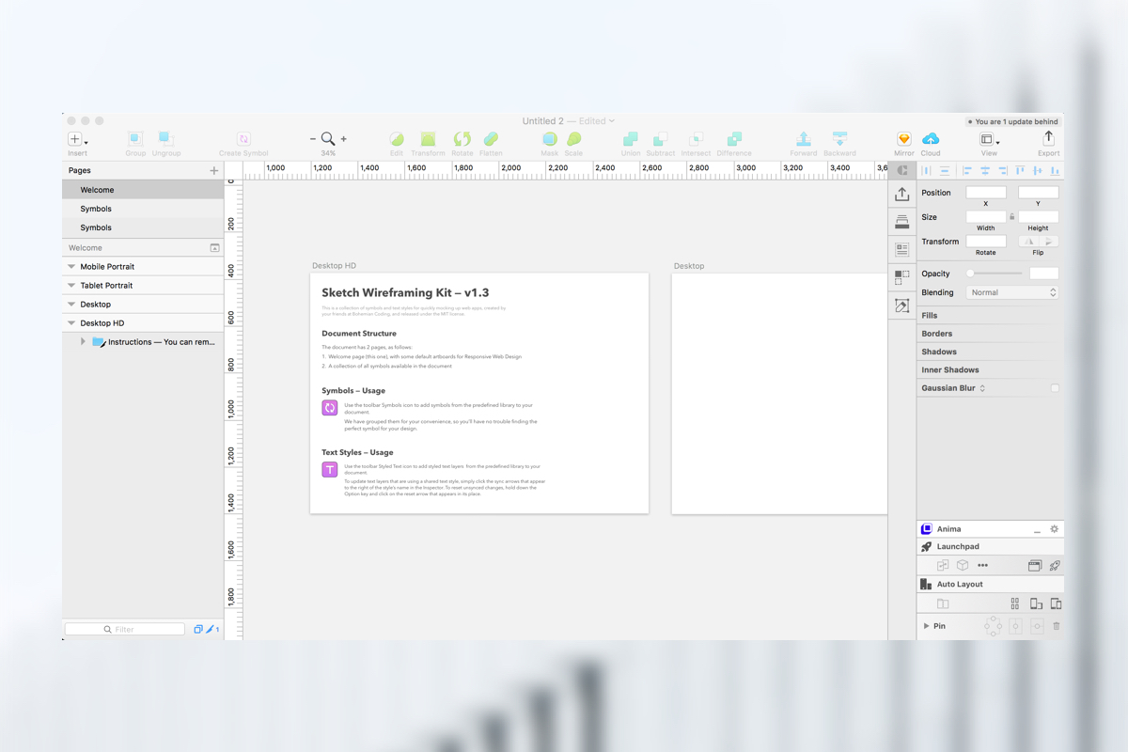Align layers horizontally centered
Screen dimensions: 1128x752
985,171
